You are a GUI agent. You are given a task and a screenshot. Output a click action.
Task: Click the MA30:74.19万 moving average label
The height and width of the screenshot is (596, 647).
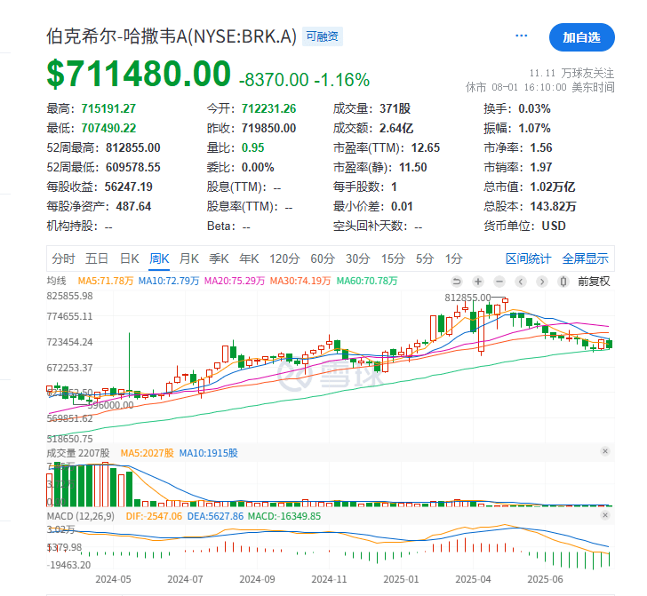[300, 281]
